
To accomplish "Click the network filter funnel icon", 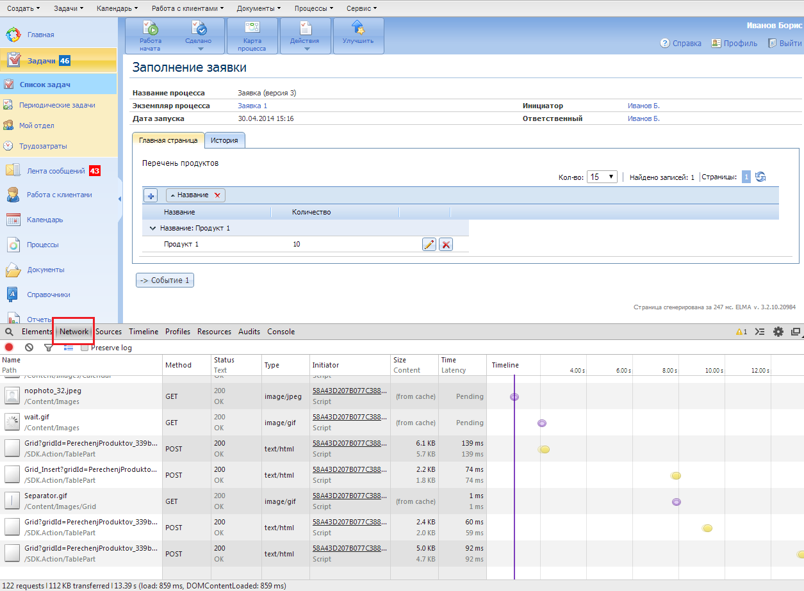I will tap(48, 348).
